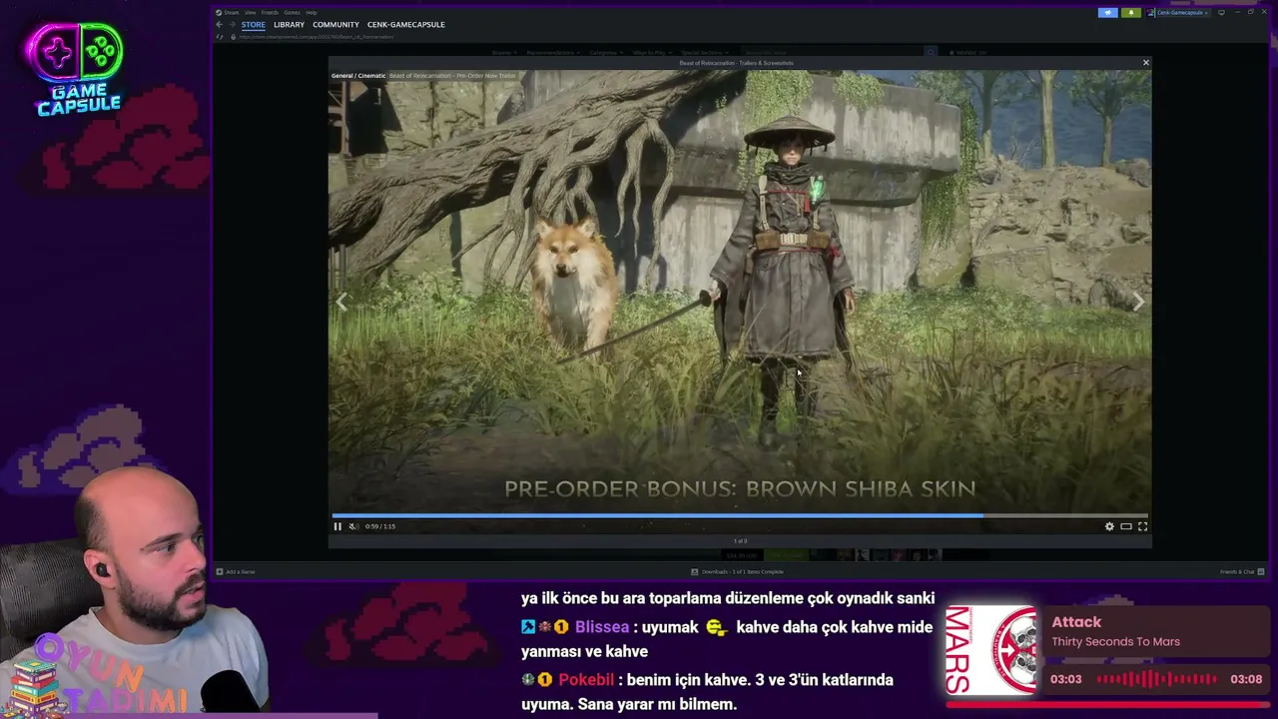Image resolution: width=1278 pixels, height=719 pixels.
Task: Open the CENK-GAMECAPSULE profile tab
Action: (x=406, y=24)
